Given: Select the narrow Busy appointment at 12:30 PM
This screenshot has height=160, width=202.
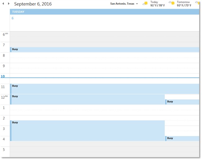Looking at the screenshot, I should tap(182, 102).
